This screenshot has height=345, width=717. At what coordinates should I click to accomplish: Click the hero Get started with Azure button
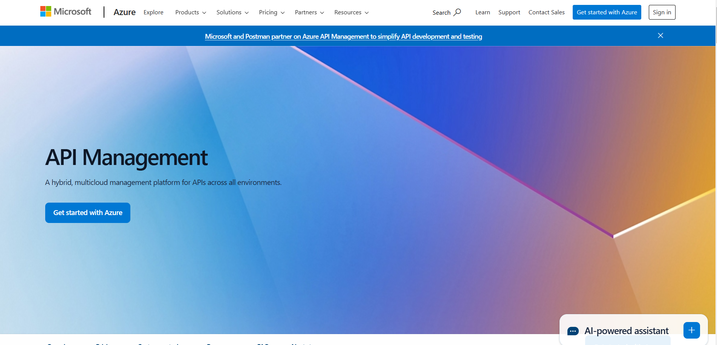[88, 213]
